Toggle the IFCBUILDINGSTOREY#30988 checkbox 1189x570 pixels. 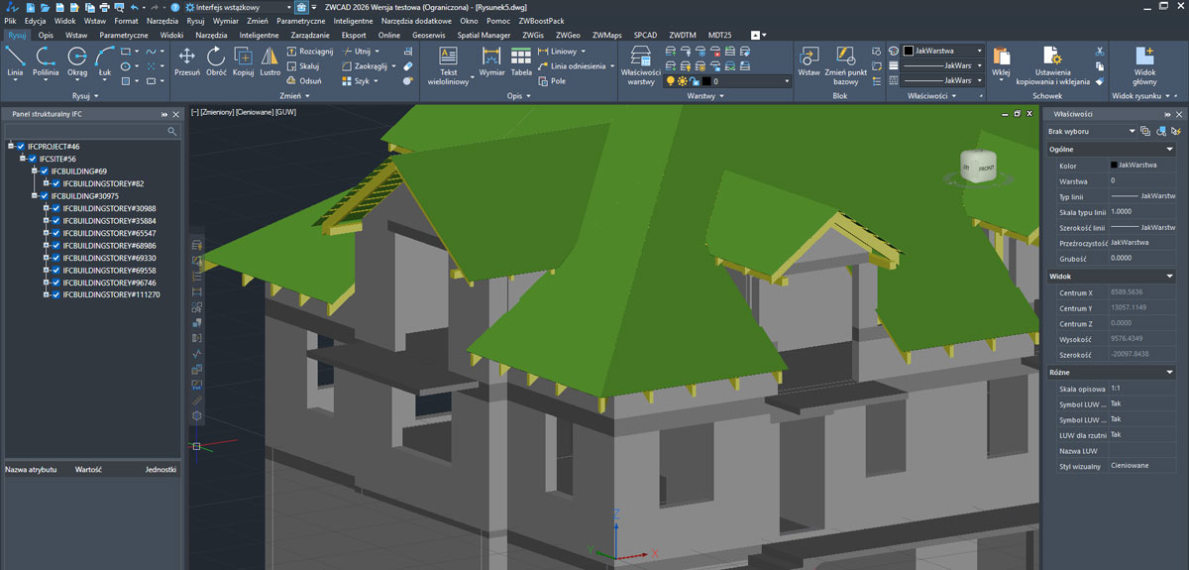pyautogui.click(x=55, y=208)
